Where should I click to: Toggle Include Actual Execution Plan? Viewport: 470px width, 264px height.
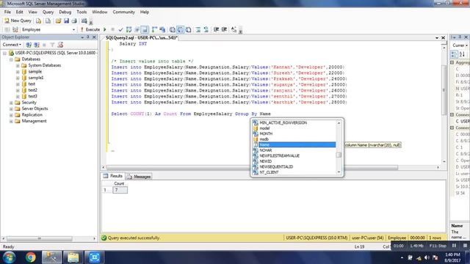154,29
